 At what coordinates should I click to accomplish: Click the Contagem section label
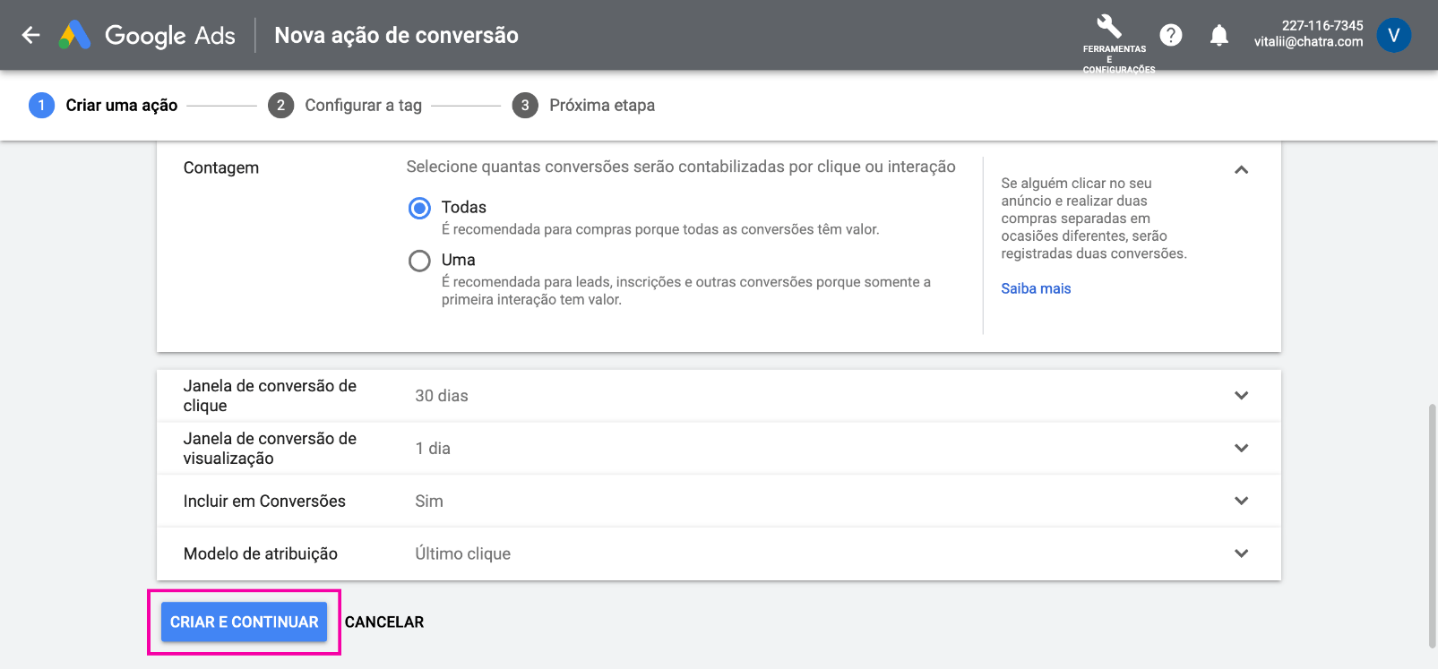(221, 168)
